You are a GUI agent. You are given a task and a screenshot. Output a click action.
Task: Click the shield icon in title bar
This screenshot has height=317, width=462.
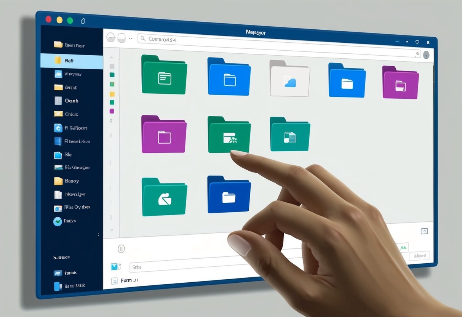(417, 42)
